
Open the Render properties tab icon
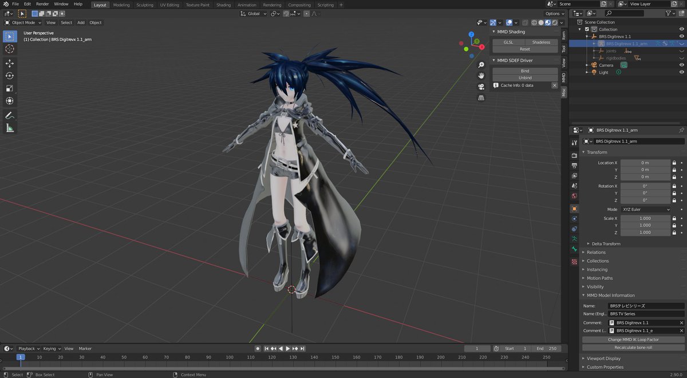pyautogui.click(x=574, y=155)
